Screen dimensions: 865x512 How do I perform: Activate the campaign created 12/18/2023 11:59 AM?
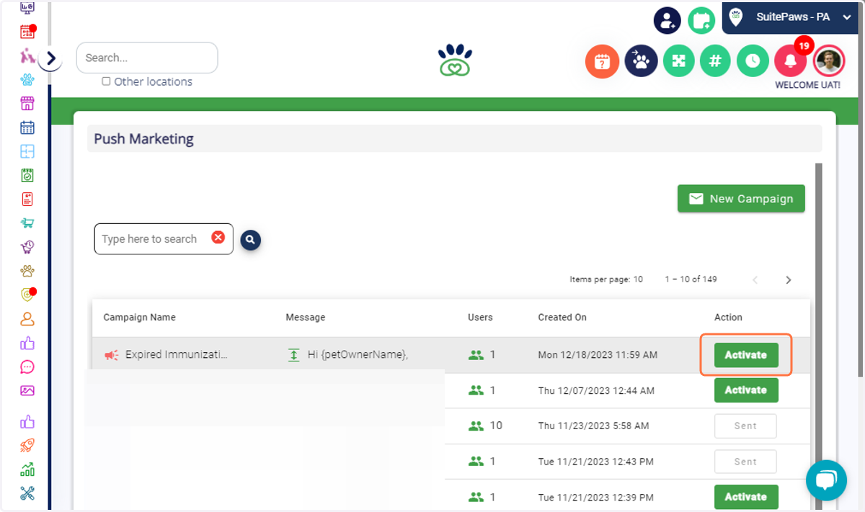coord(746,355)
